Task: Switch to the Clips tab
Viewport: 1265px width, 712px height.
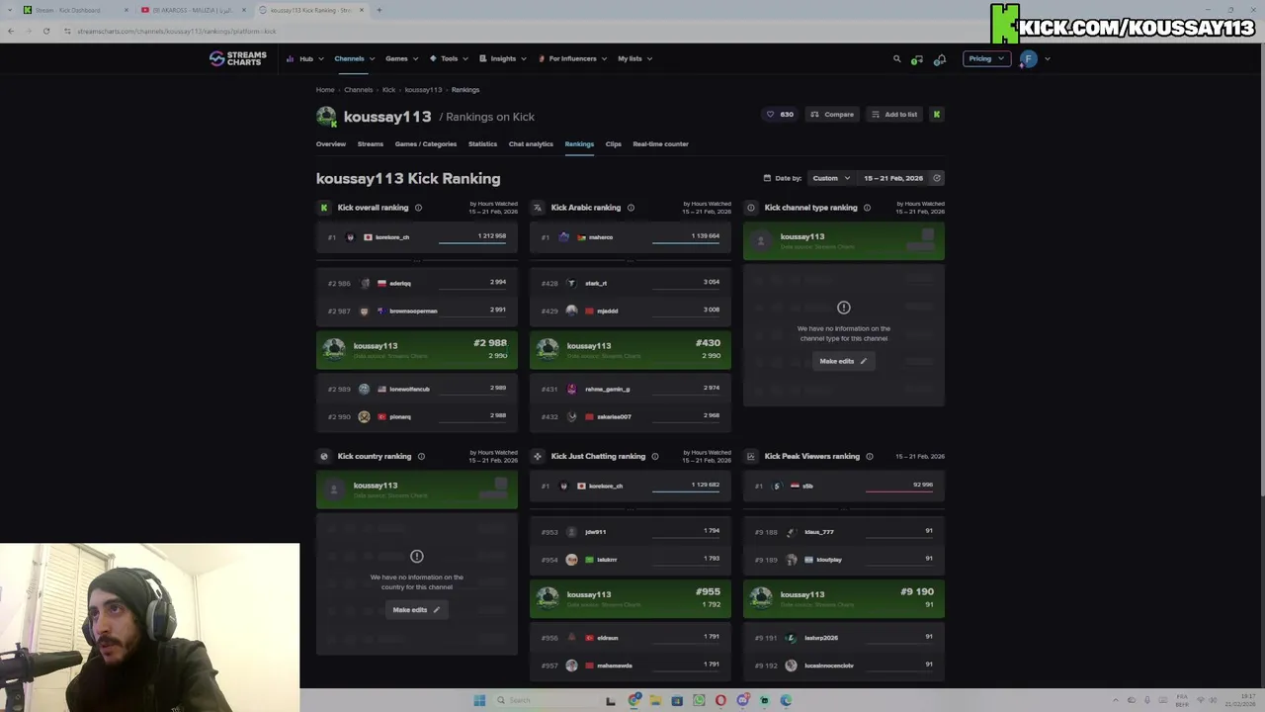Action: click(x=614, y=144)
